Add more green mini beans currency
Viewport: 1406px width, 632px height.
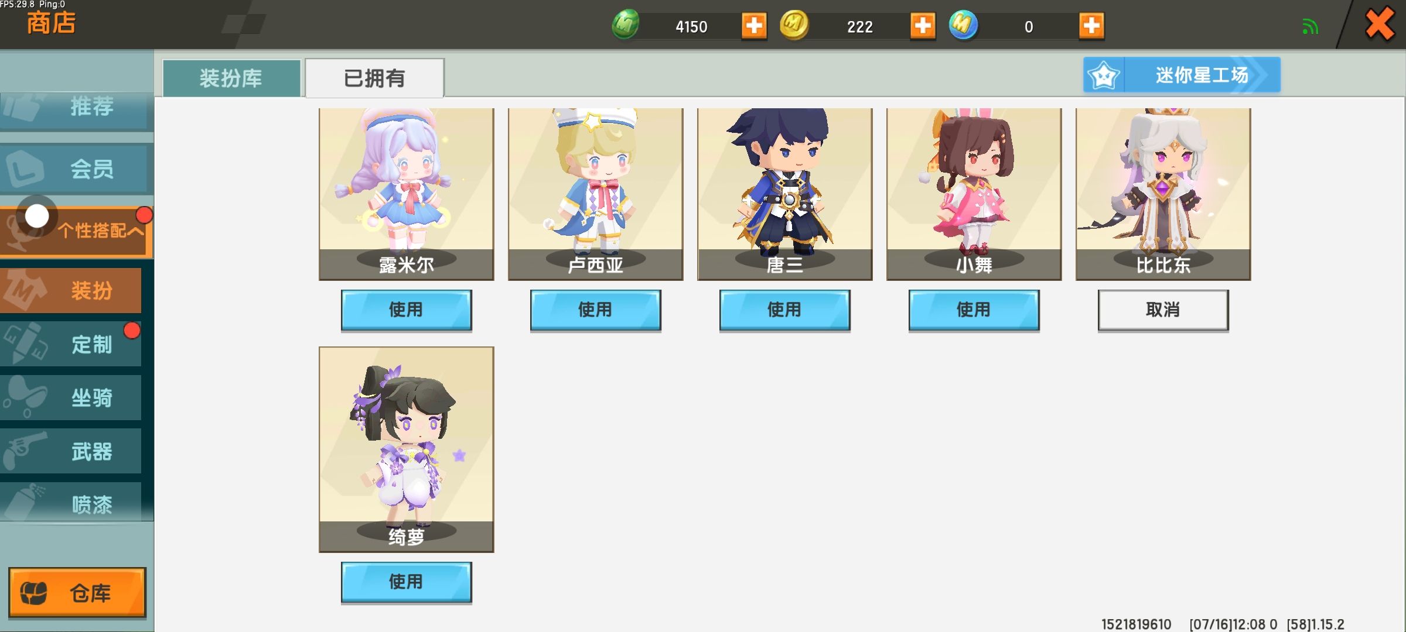pos(754,26)
